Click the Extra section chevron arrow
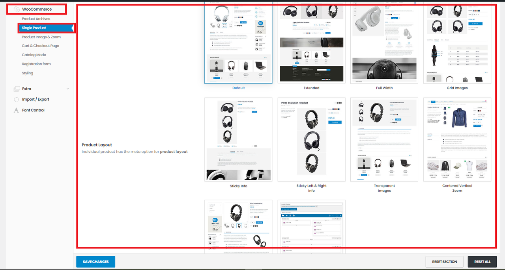The height and width of the screenshot is (270, 505). 67,89
